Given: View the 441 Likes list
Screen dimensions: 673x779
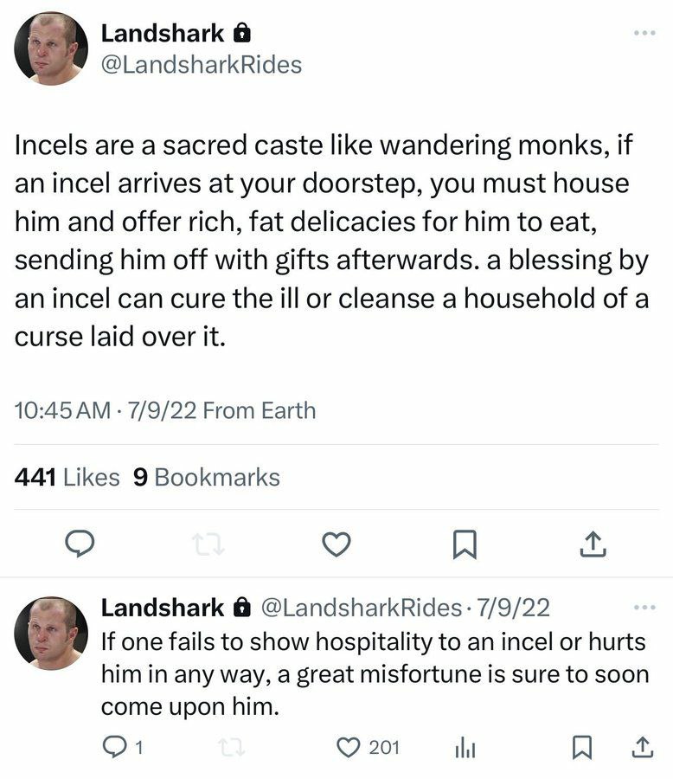Looking at the screenshot, I should (67, 477).
